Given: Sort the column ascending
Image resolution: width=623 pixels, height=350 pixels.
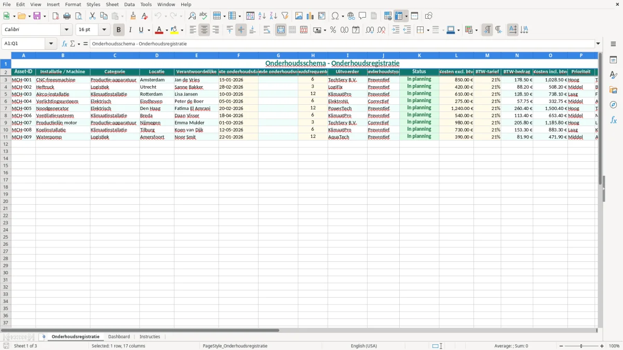Looking at the screenshot, I should (x=262, y=16).
